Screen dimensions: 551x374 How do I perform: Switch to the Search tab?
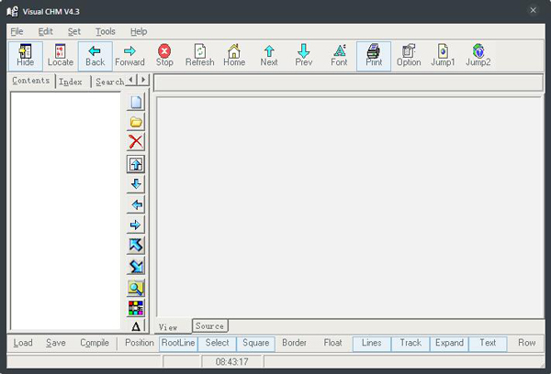click(x=109, y=82)
